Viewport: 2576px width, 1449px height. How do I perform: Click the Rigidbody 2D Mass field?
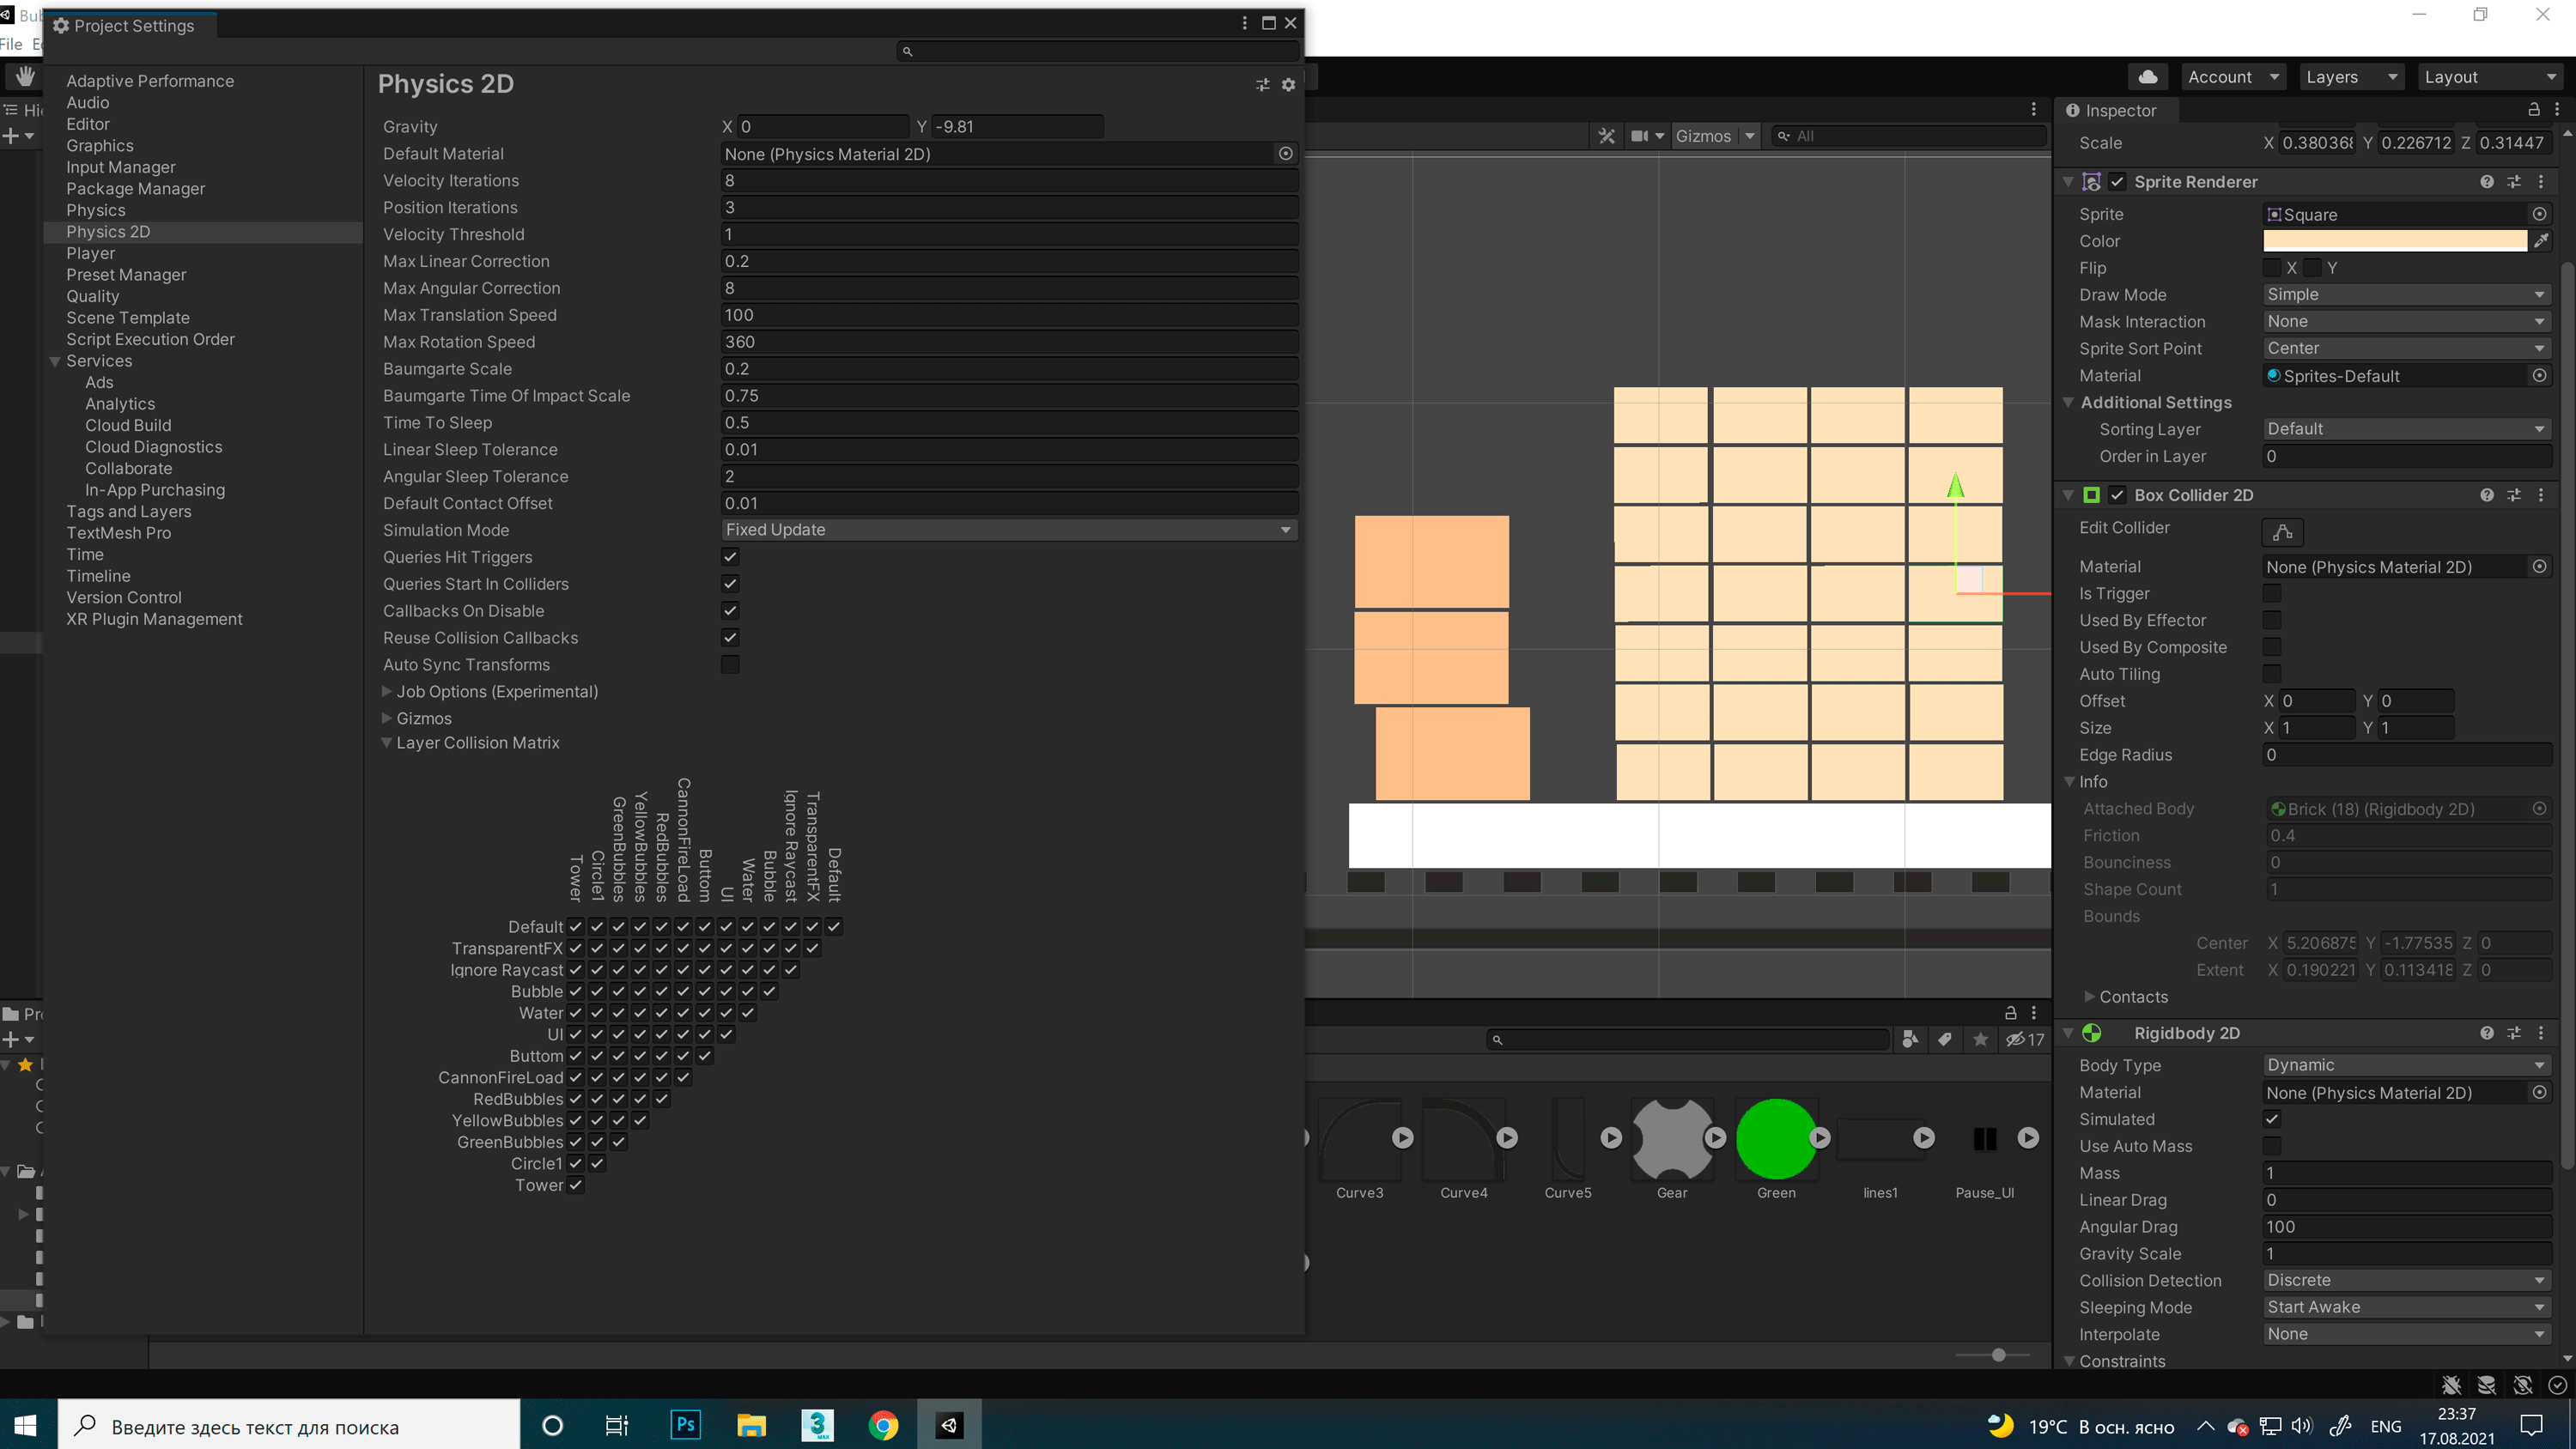click(2408, 1173)
